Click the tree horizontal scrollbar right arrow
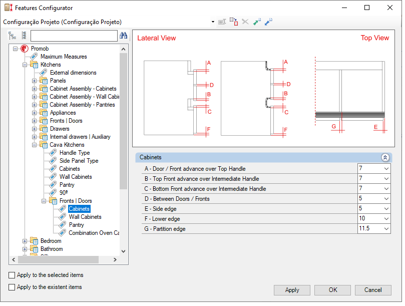The image size is (405, 306). click(115, 260)
